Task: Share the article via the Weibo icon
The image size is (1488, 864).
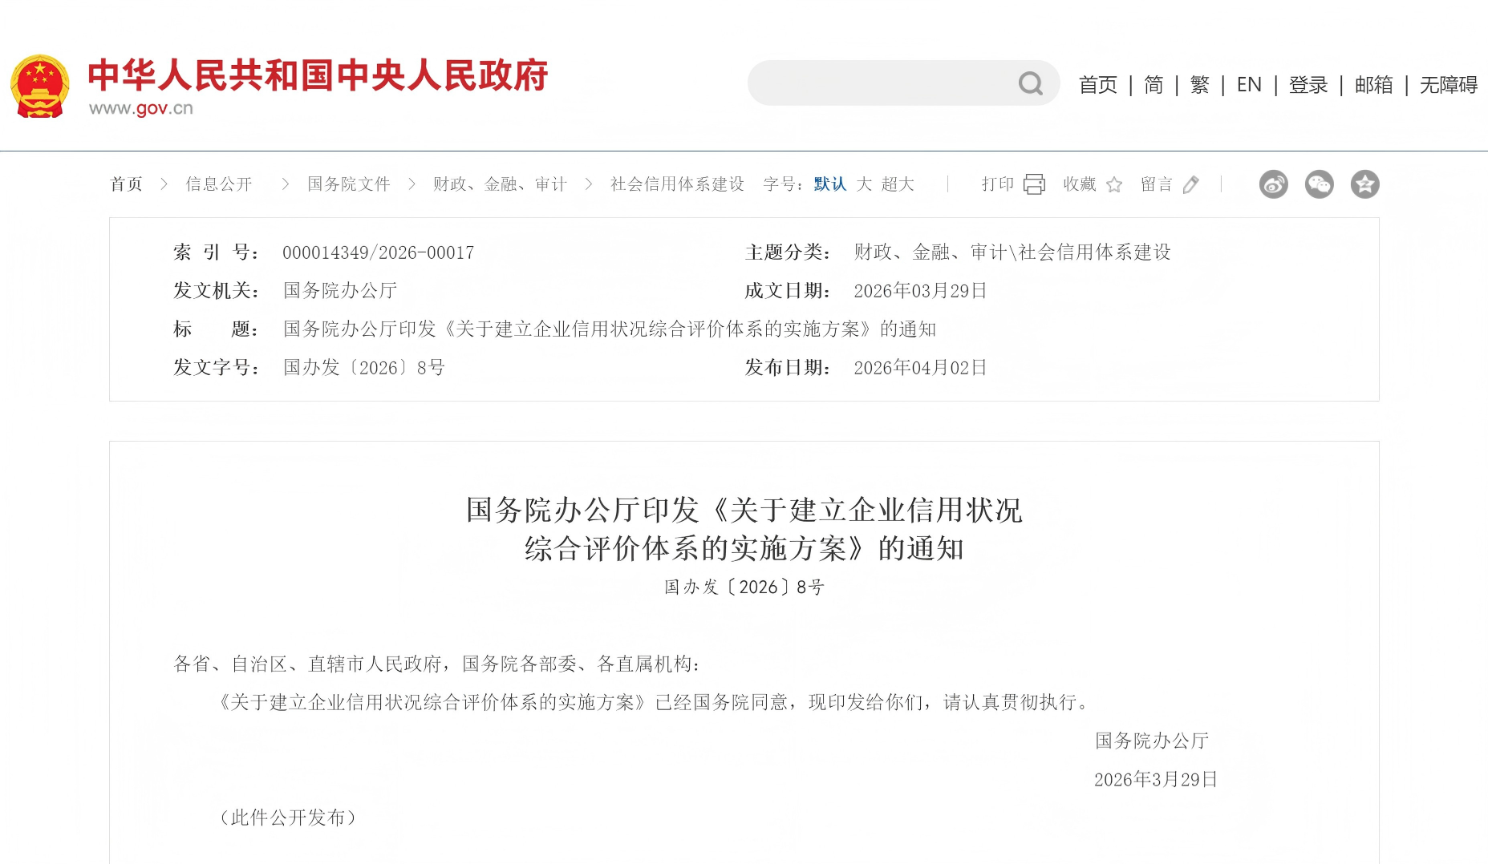Action: [x=1272, y=184]
